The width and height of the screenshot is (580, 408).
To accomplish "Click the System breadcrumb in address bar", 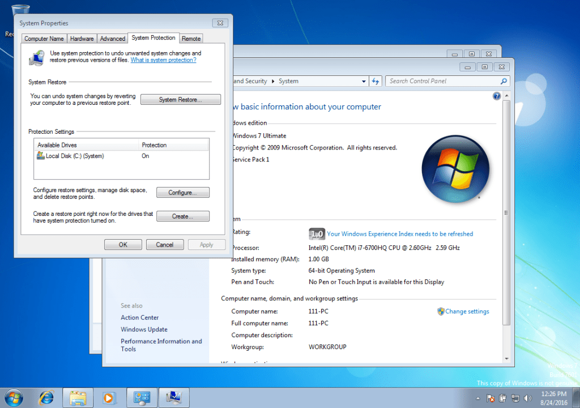I will pos(288,81).
